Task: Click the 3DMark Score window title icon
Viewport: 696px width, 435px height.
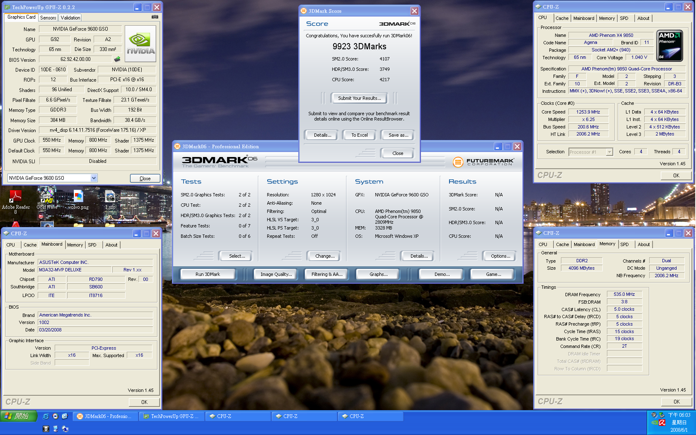Action: pyautogui.click(x=304, y=11)
